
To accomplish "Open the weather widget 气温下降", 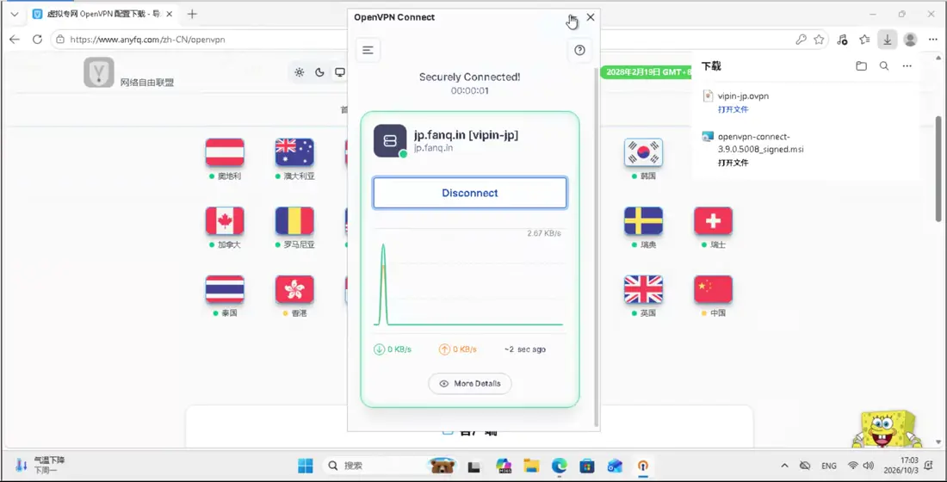I will point(40,465).
